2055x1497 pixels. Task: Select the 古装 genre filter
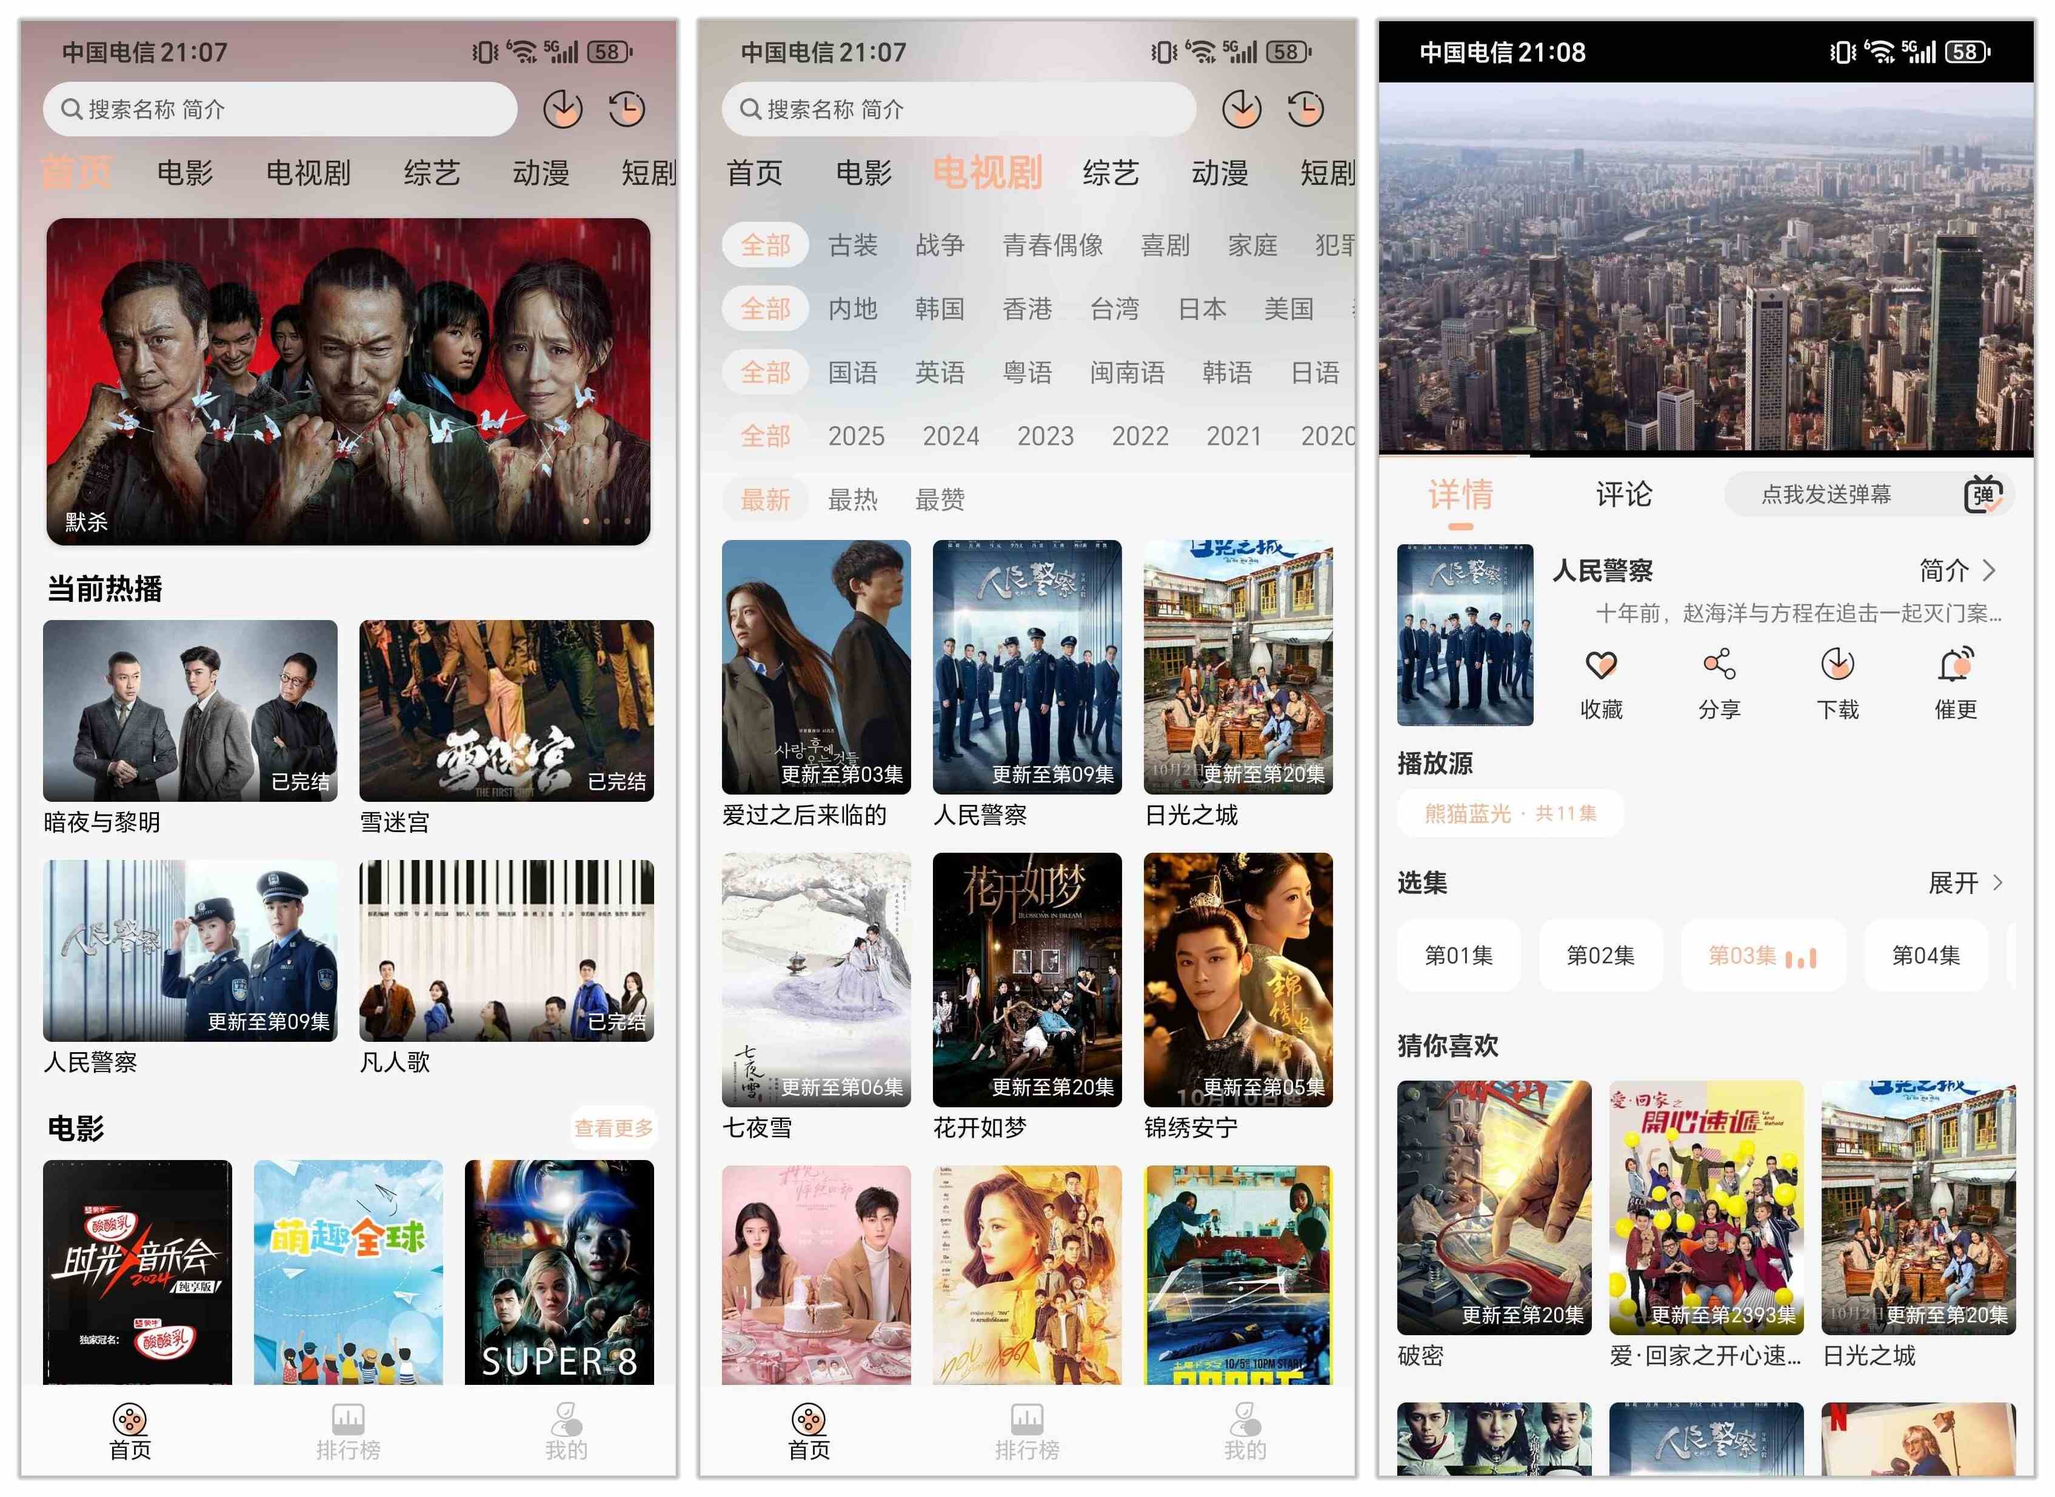(853, 245)
